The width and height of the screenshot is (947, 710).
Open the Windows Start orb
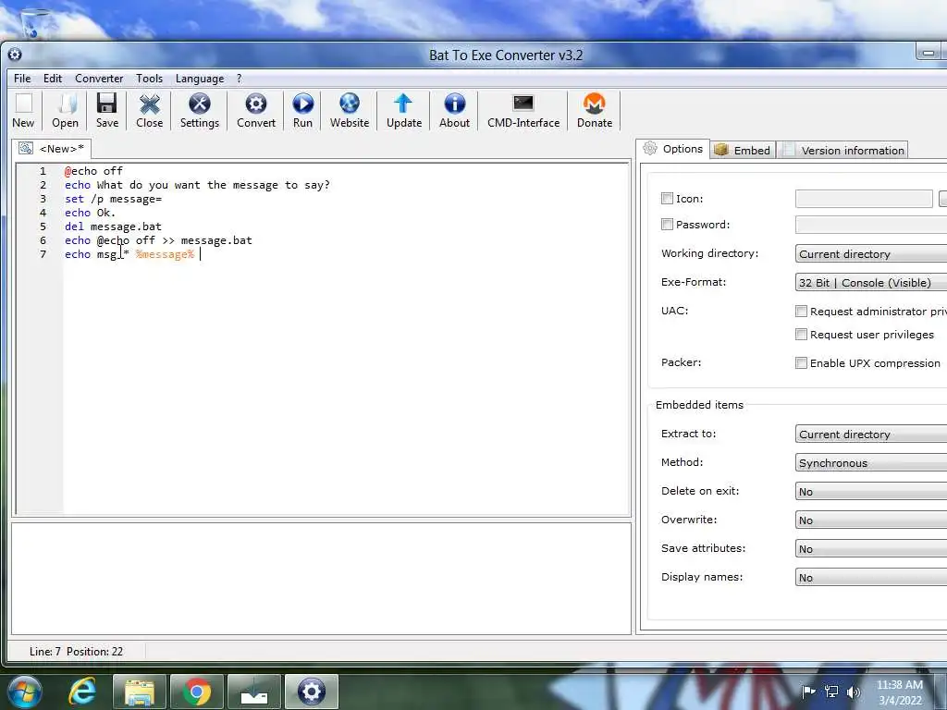pyautogui.click(x=24, y=692)
